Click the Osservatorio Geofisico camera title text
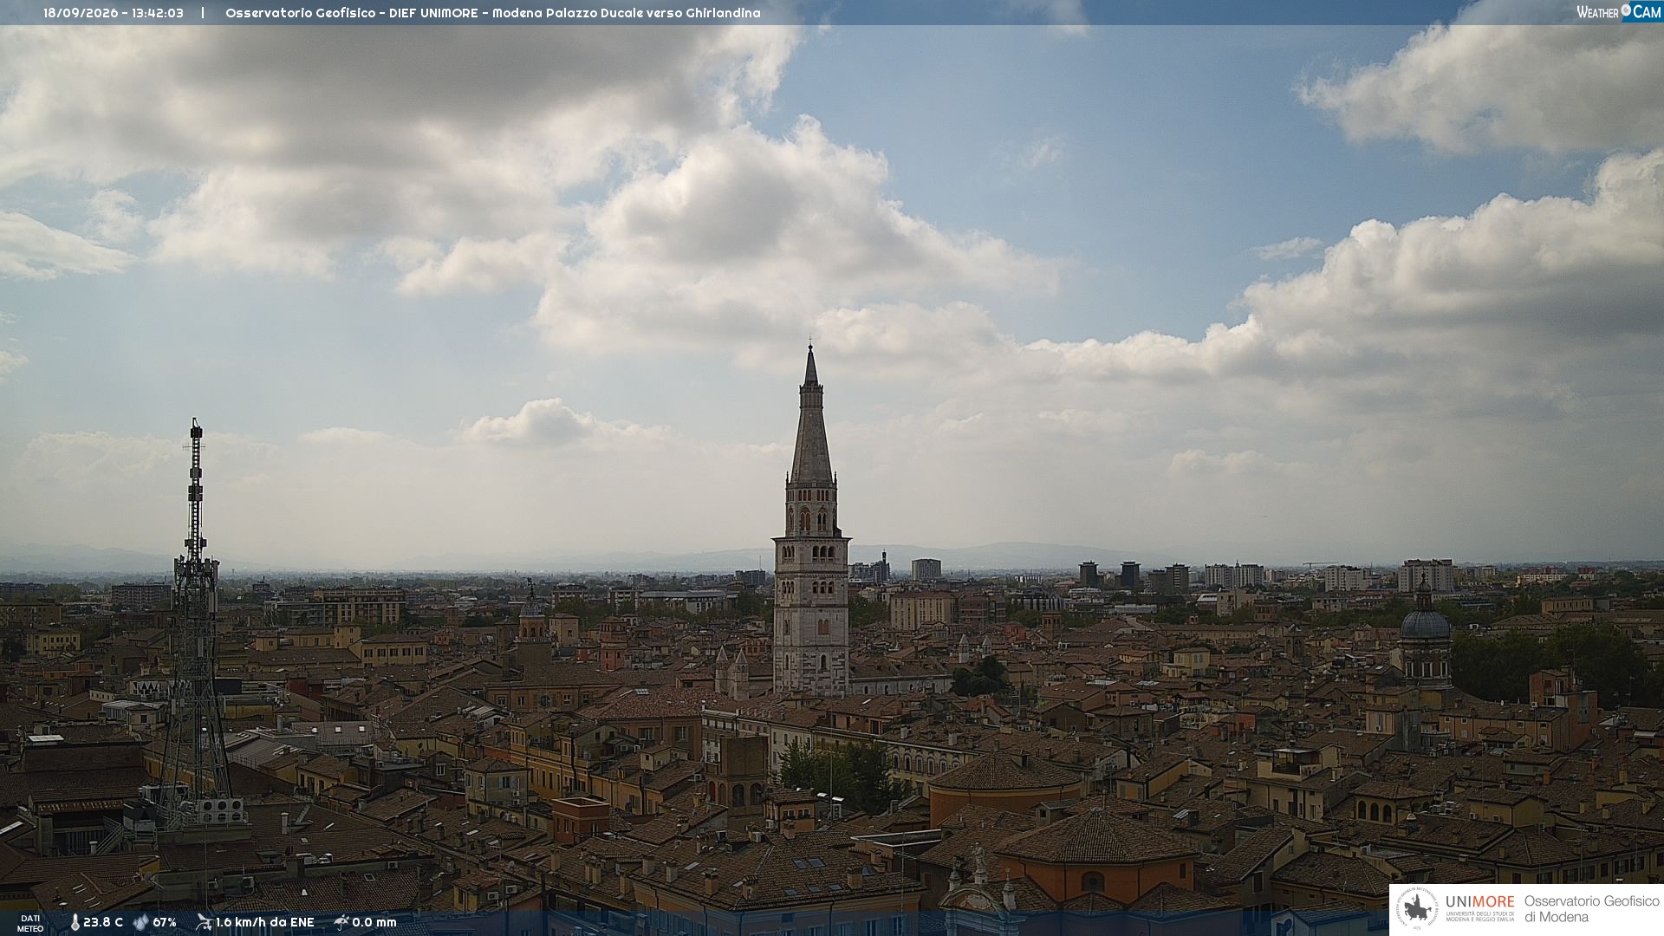 pos(493,13)
